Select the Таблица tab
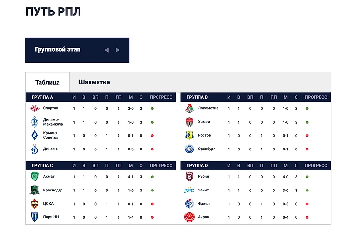356x234 pixels. [x=47, y=82]
